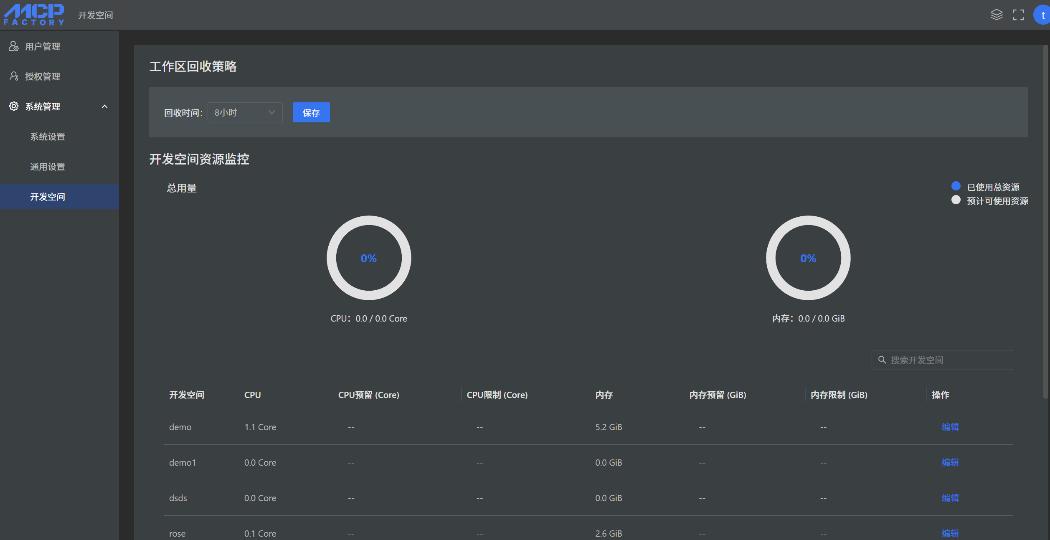The width and height of the screenshot is (1050, 540).
Task: Click the CPU usage donut chart
Action: coord(368,258)
